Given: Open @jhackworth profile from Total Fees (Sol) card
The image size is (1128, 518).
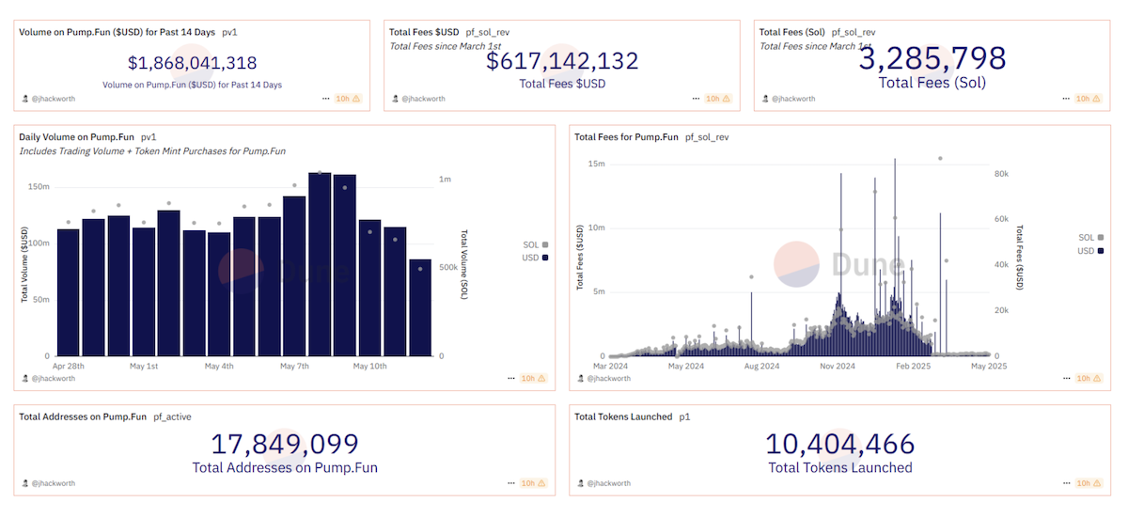Looking at the screenshot, I should (793, 98).
